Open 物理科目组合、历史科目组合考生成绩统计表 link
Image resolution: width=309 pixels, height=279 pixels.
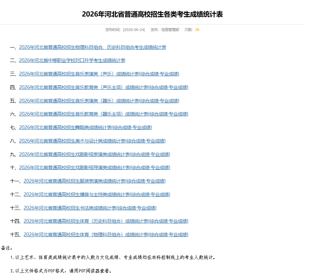pyautogui.click(x=93, y=48)
